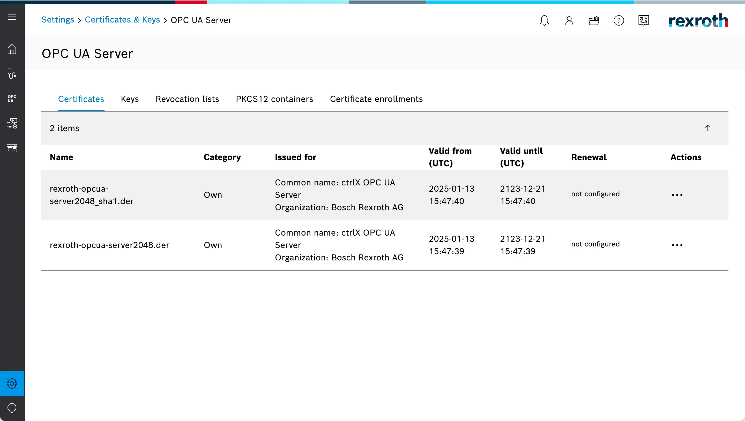This screenshot has height=421, width=745.
Task: Open actions menu for server2048_sha1.der
Action: (677, 195)
